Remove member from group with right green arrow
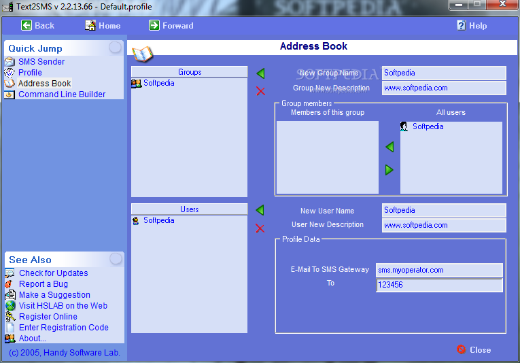The image size is (520, 363). [389, 170]
